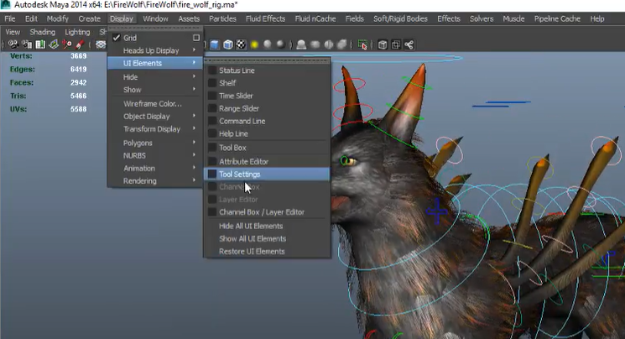Toggle X-Ray Active Components icon
Image resolution: width=625 pixels, height=339 pixels.
pos(396,44)
